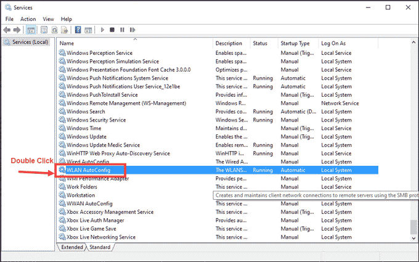Sort by the Status column header
The height and width of the screenshot is (262, 419).
pos(264,43)
